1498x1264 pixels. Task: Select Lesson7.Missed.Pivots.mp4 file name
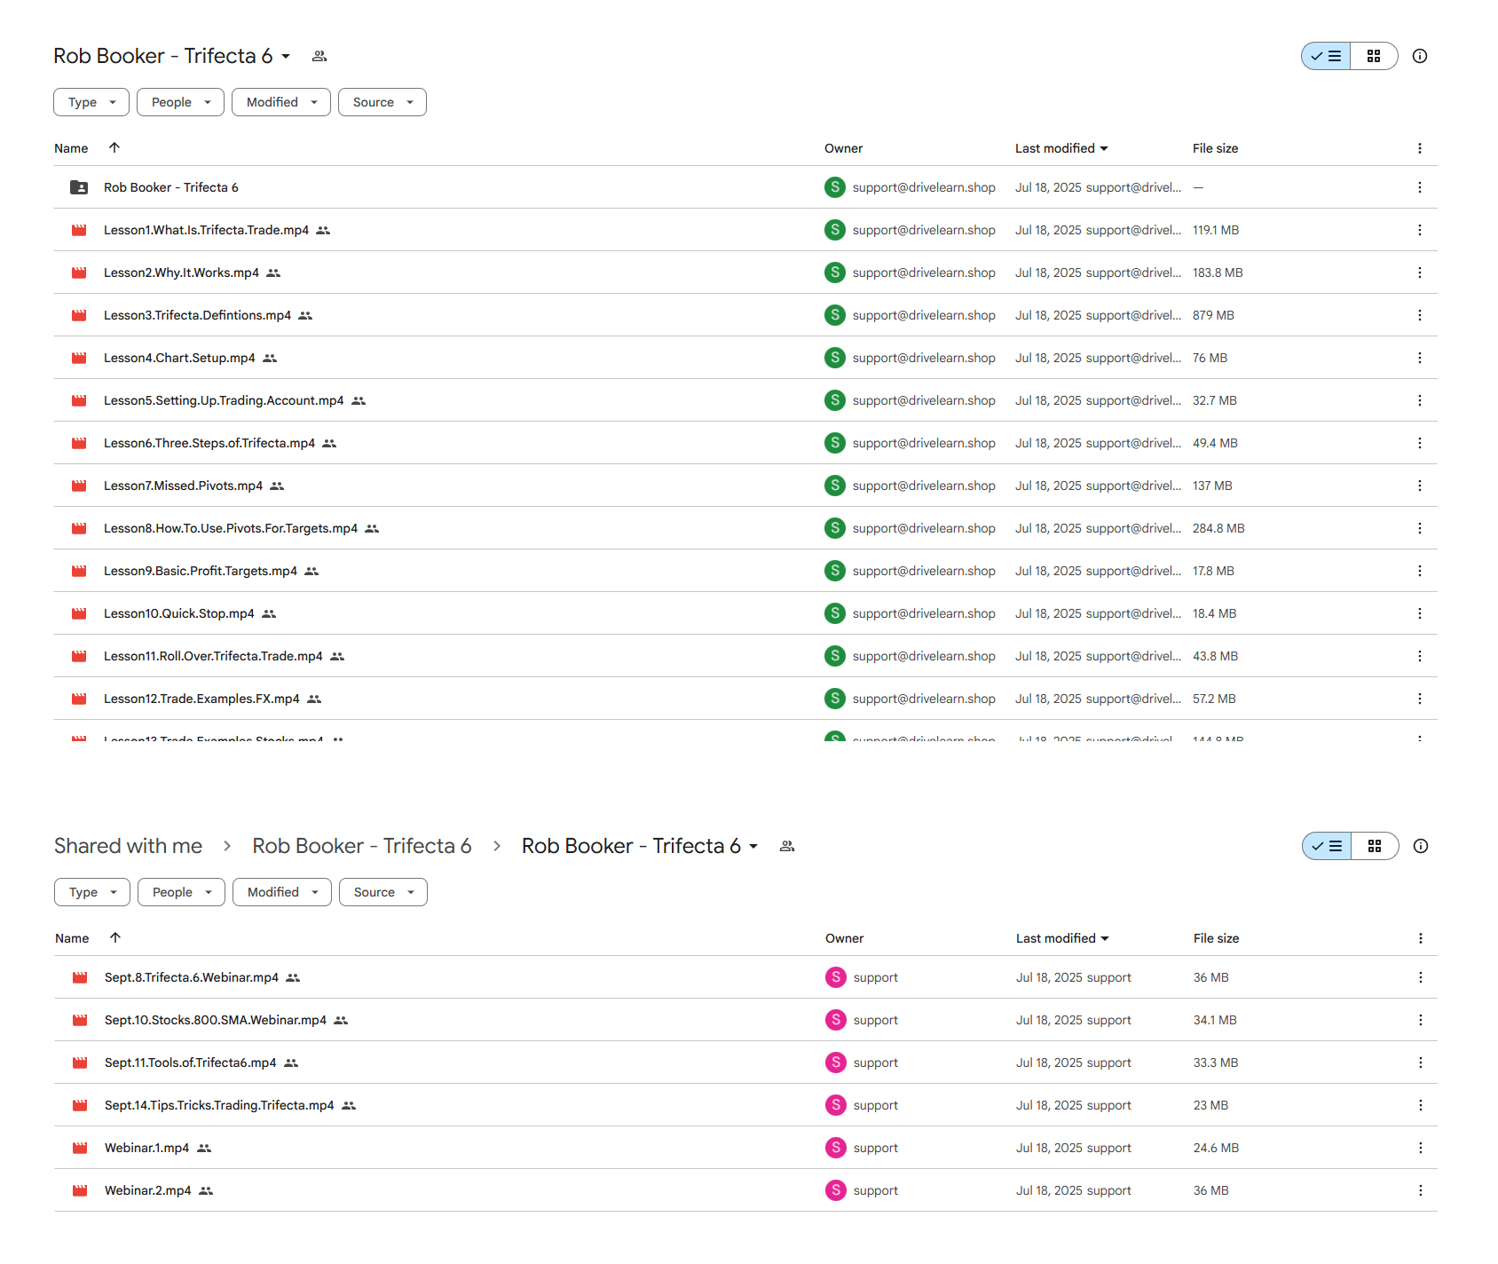point(183,486)
